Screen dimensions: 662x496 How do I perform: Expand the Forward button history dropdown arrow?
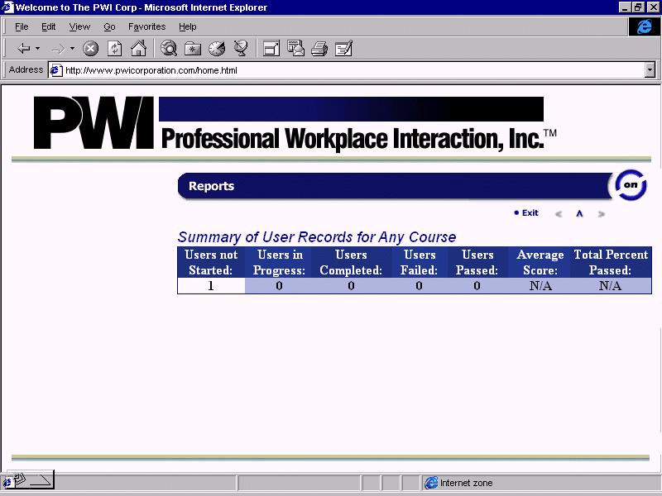(x=72, y=49)
